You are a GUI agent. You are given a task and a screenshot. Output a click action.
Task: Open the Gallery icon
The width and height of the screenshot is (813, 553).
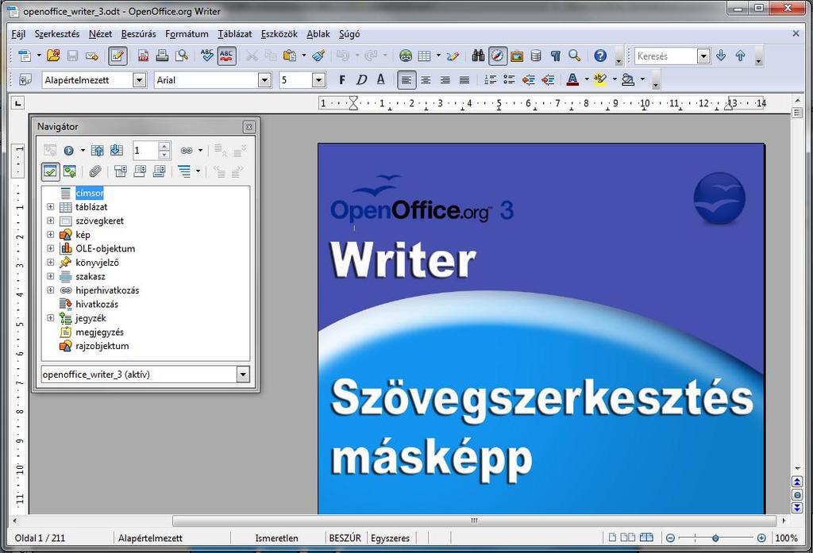pos(517,56)
